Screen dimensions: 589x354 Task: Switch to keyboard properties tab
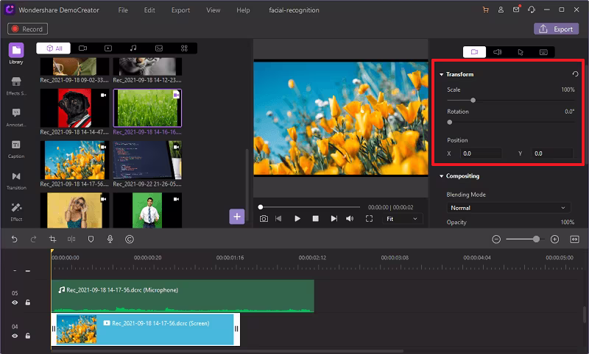[x=543, y=52]
